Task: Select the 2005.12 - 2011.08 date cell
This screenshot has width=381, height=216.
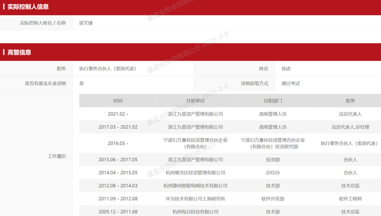Action: pos(118,212)
